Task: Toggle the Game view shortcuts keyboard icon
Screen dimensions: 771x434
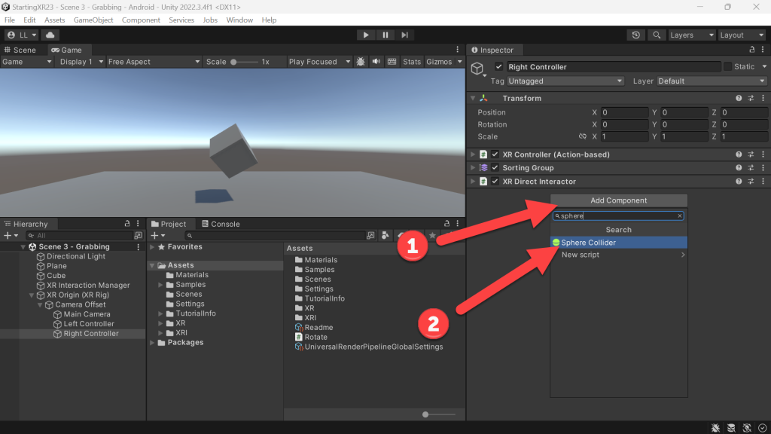Action: click(x=392, y=62)
